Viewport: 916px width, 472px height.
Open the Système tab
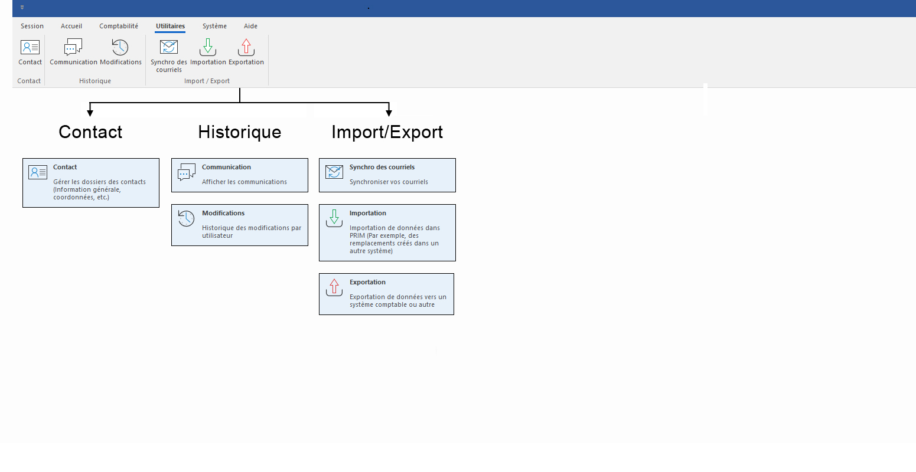click(x=214, y=26)
